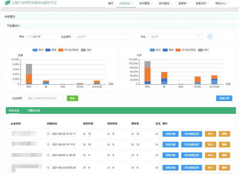The image size is (239, 174).
Task: Click the 电机 bar in 功率 chart
Action: (x=148, y=73)
